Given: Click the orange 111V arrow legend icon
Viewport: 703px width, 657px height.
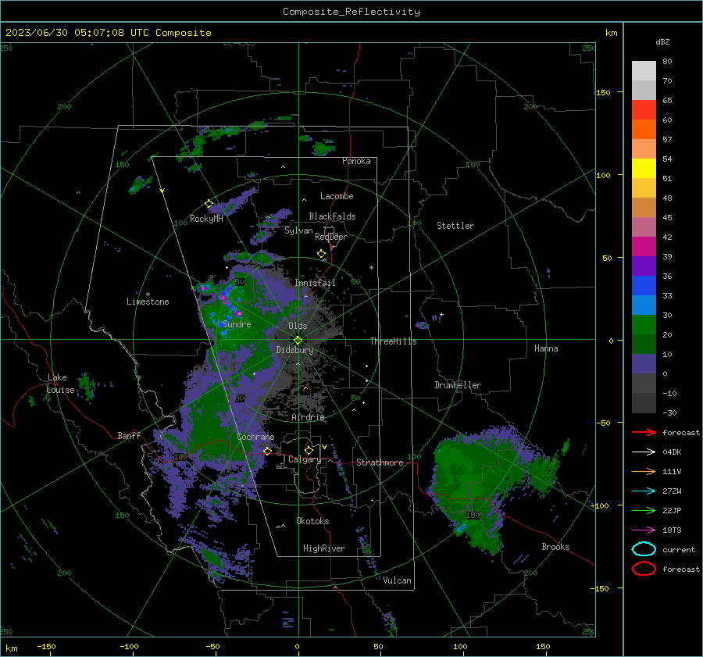Looking at the screenshot, I should (644, 471).
